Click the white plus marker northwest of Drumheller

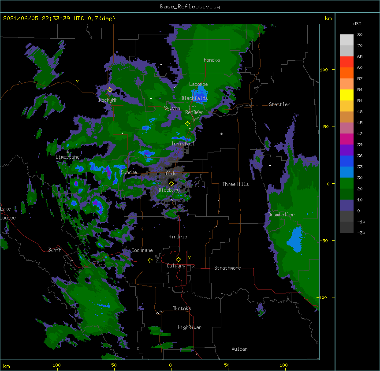(270, 165)
